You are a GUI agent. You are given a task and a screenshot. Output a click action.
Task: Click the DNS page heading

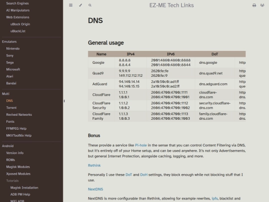tap(95, 20)
